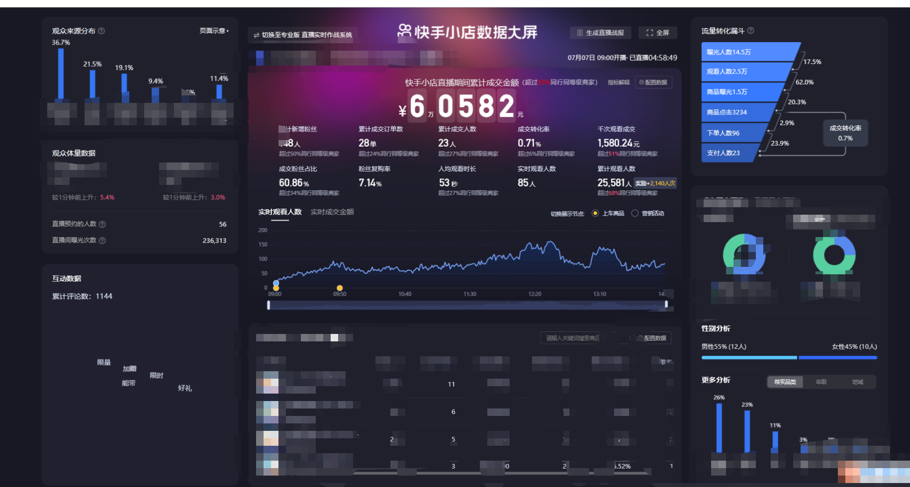Image resolution: width=910 pixels, height=487 pixels.
Task: Click left donut chart in audience panel
Action: [744, 254]
